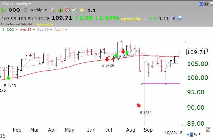213x139 pixels.
Task: Click the up-down arrow icon before QQQ legend
Action: click(x=3, y=30)
